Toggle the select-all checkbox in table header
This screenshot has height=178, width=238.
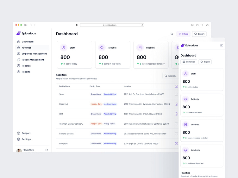[x=176, y=86]
